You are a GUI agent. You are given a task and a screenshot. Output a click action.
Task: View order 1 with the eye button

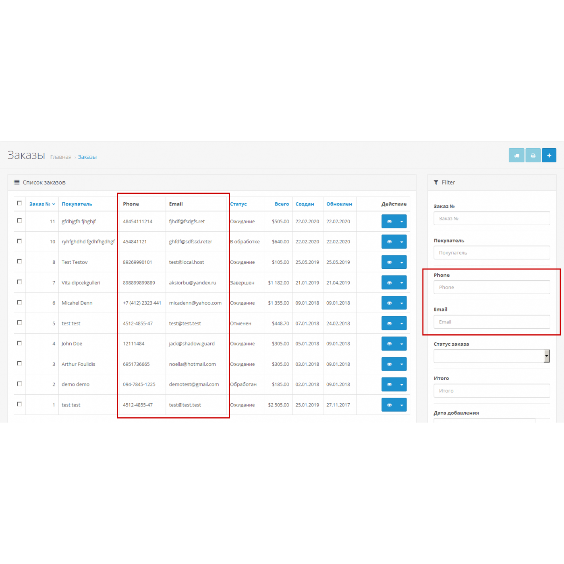(389, 405)
